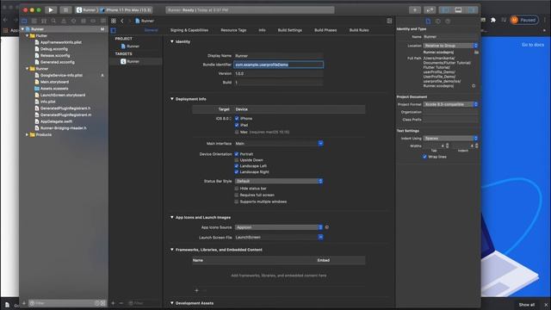The image size is (551, 310).
Task: Switch to Build Phases tab
Action: pos(325,30)
